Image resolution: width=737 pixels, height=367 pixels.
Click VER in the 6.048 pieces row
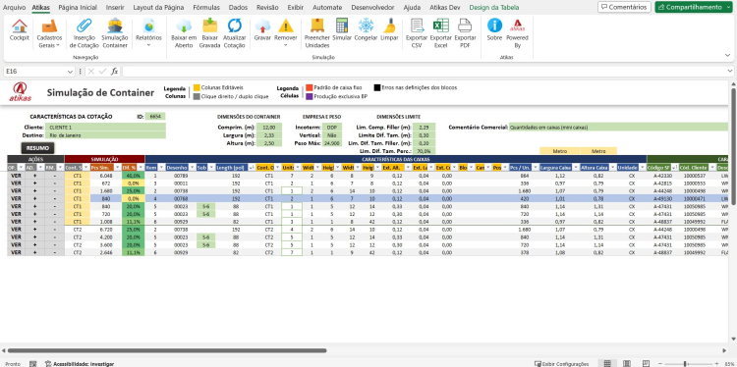[x=16, y=176]
